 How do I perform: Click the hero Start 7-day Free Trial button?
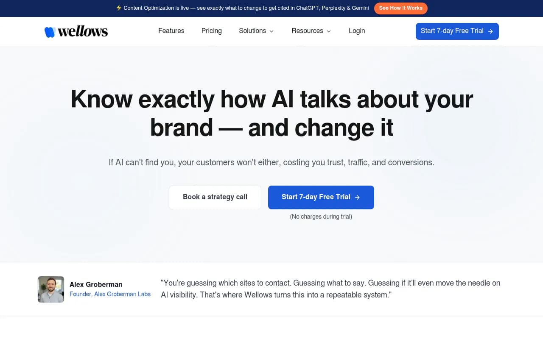321,197
